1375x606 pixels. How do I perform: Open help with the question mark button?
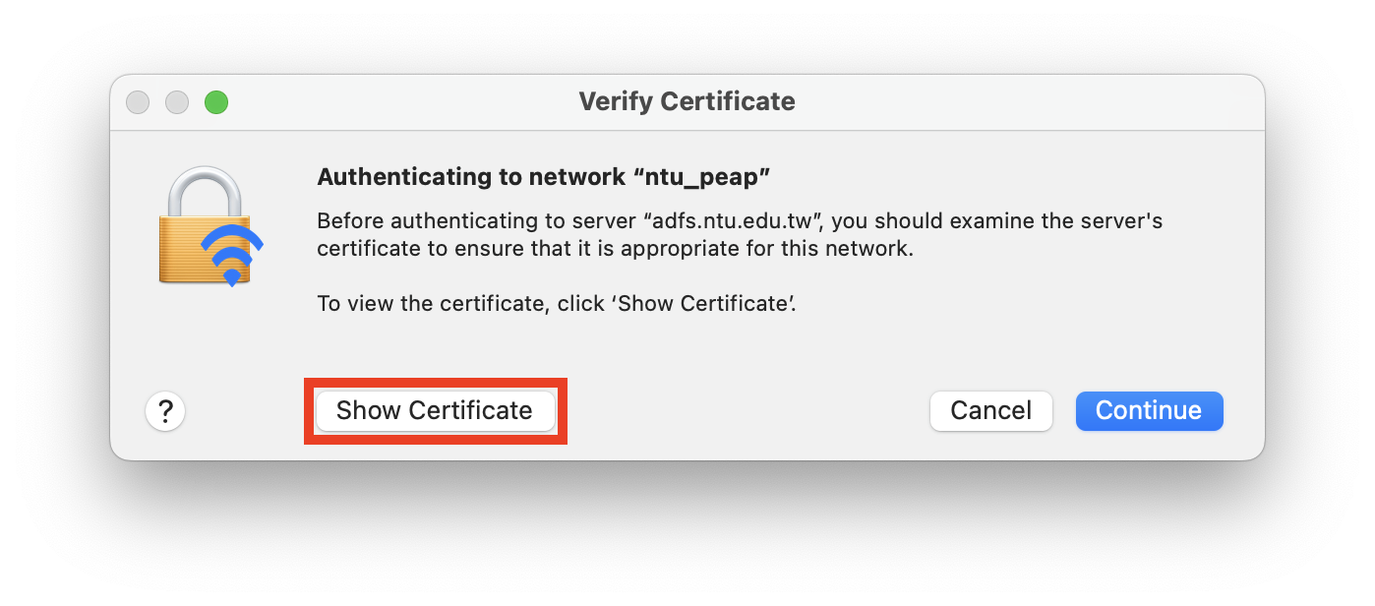(165, 410)
